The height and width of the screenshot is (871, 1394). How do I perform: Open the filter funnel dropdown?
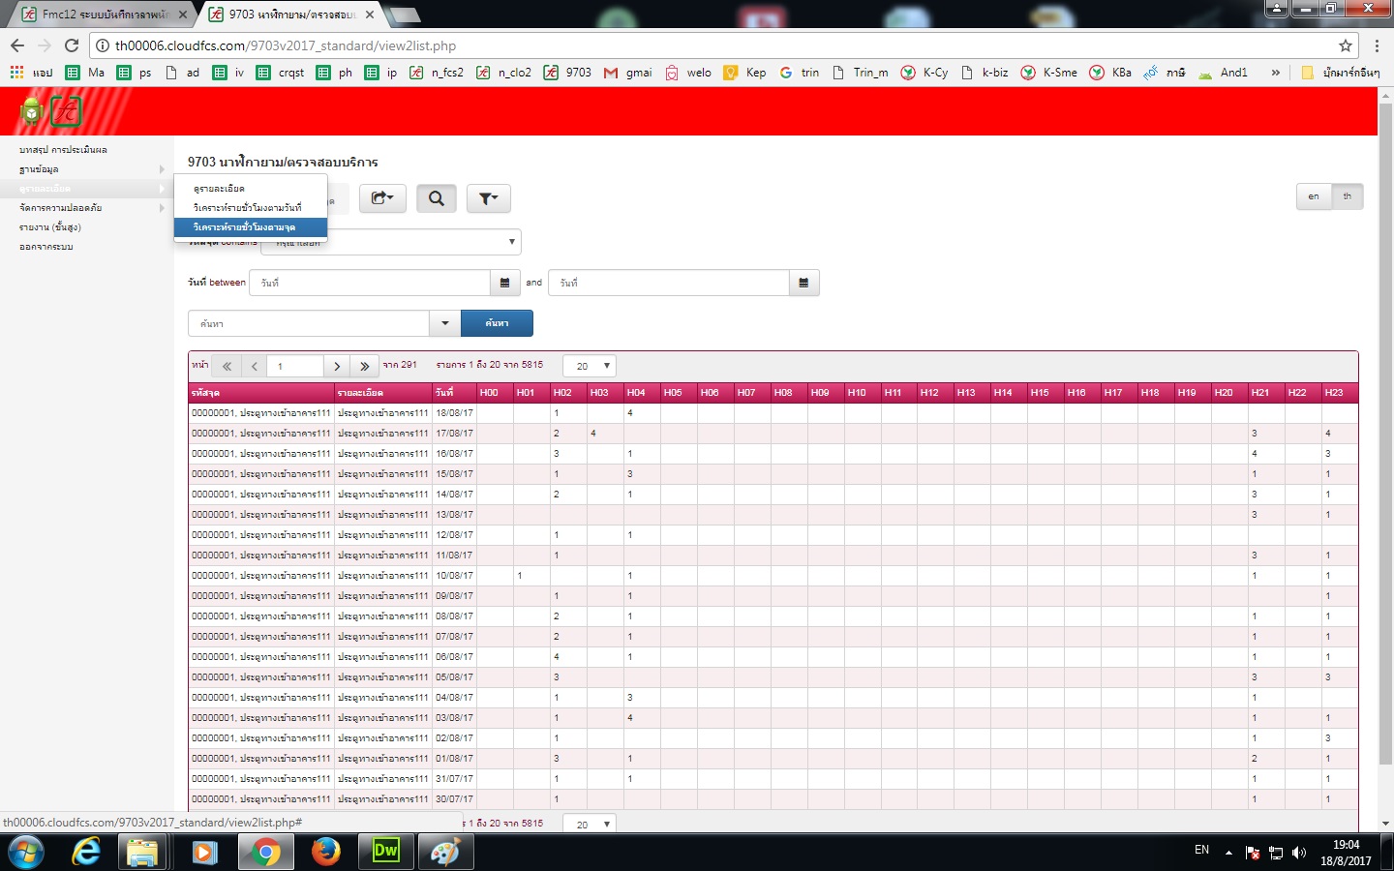[x=489, y=198]
